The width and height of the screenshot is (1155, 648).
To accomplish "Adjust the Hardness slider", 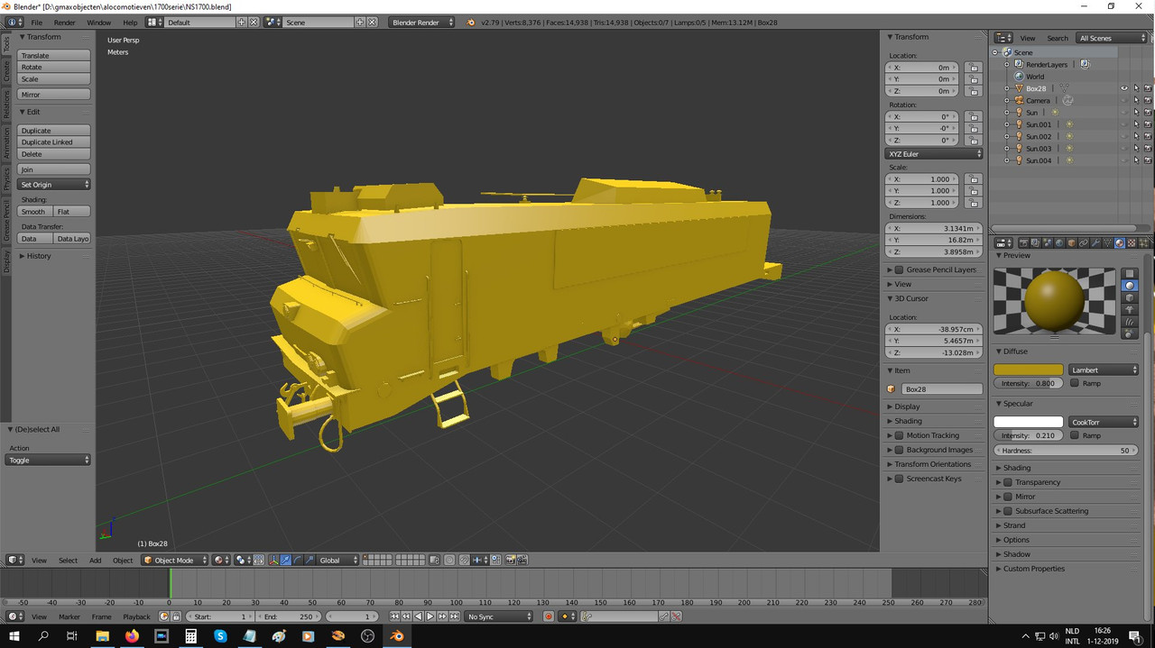I will point(1067,450).
